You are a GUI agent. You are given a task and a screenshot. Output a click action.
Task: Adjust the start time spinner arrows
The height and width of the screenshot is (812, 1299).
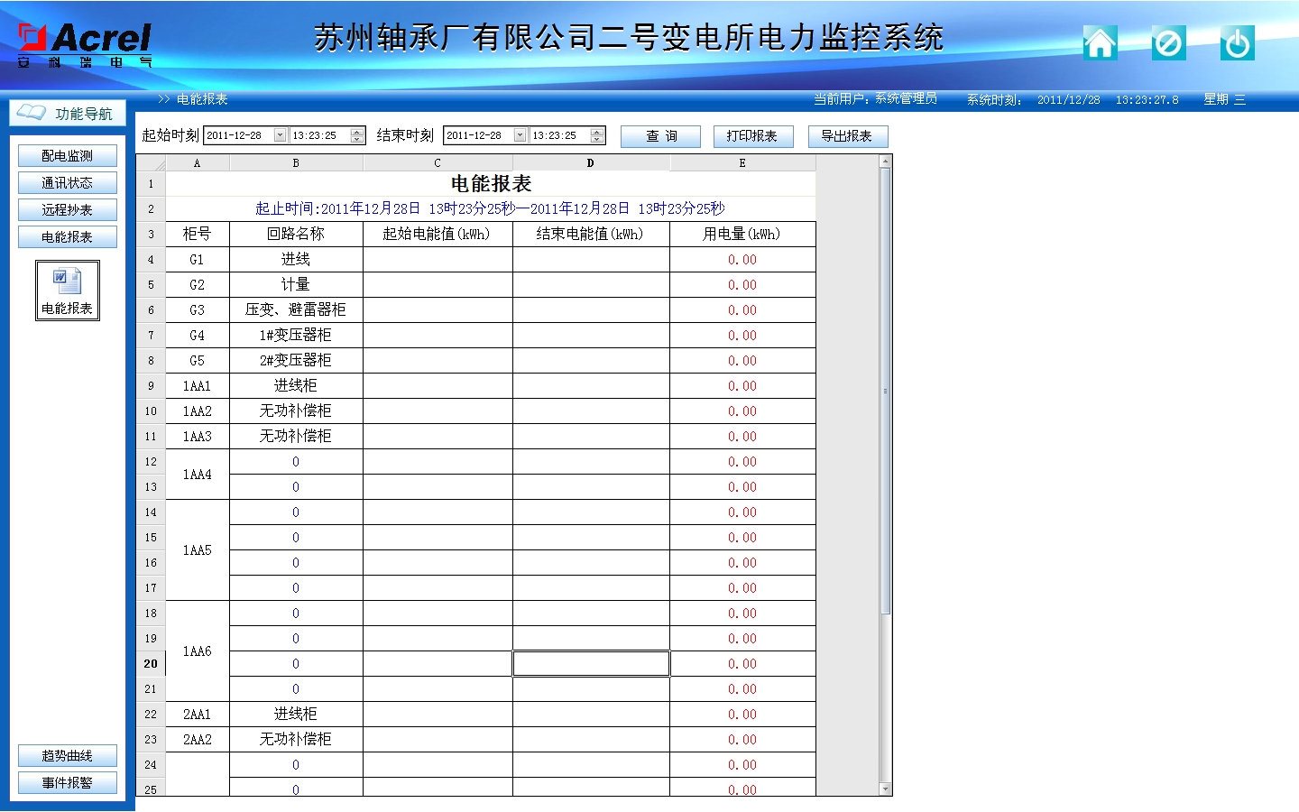pos(357,135)
